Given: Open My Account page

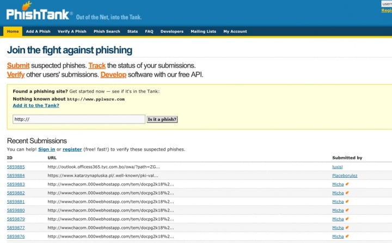Looking at the screenshot, I should (x=235, y=32).
